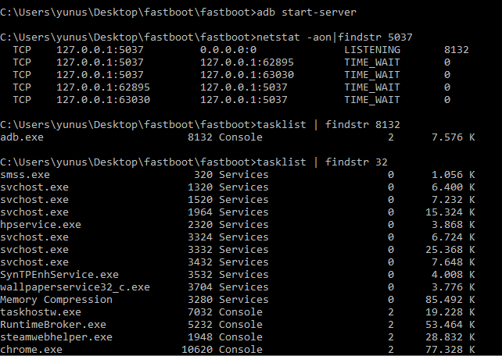Viewport: 502px width, 356px height.
Task: Select the smss.exe process row
Action: tap(238, 174)
